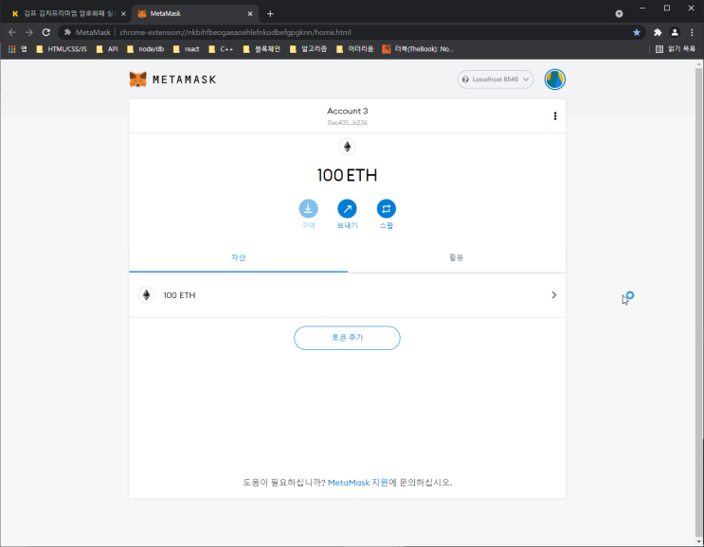Open the Localhost 8545 network dropdown
The width and height of the screenshot is (704, 547).
496,79
